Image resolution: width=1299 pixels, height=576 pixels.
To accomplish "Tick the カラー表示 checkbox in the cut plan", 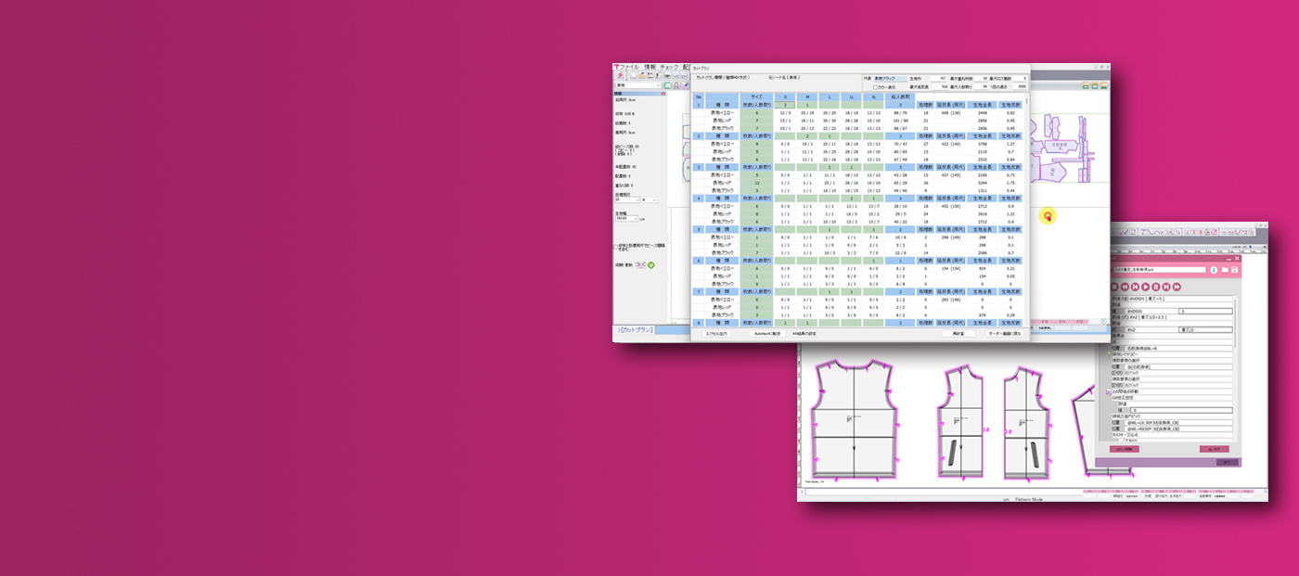I will [x=875, y=87].
